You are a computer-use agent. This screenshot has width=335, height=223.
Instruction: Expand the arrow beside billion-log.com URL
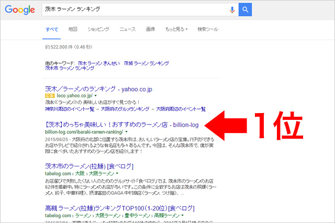pos(126,132)
